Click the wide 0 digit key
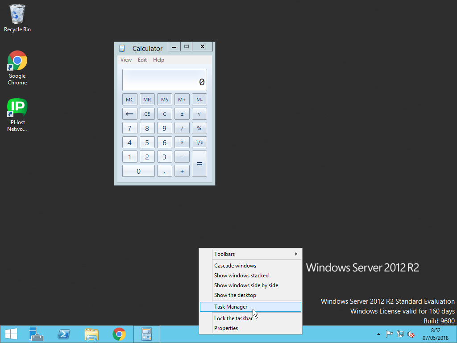The height and width of the screenshot is (343, 457). coord(138,171)
